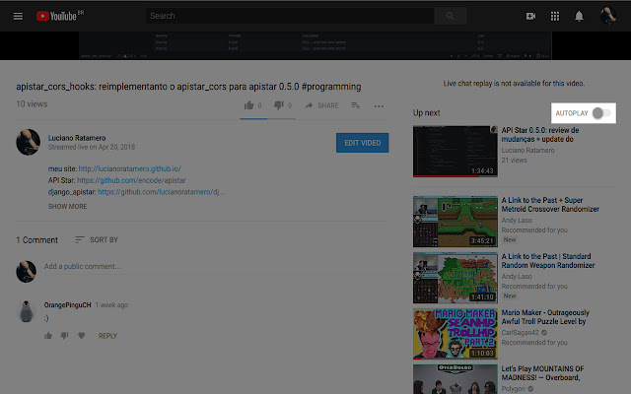Image resolution: width=631 pixels, height=394 pixels.
Task: Open the Mario Maker troll level thumbnail
Action: click(456, 334)
